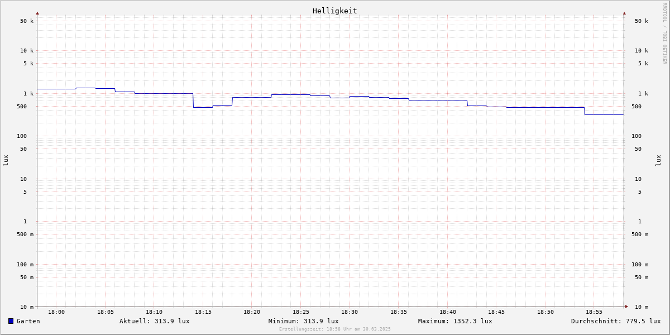Viewport: 670px width, 335px height.
Task: Click the 18:35 time axis label
Action: click(x=399, y=312)
